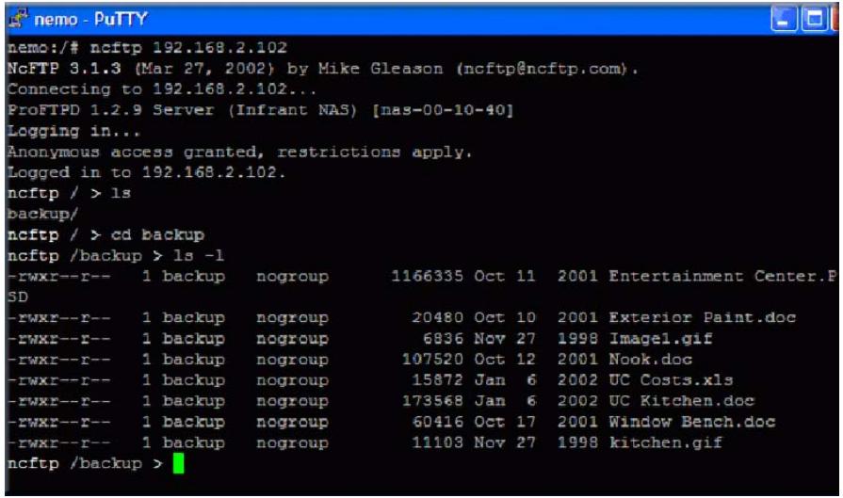
Task: Click the 'backup/' directory listing
Action: click(x=42, y=214)
